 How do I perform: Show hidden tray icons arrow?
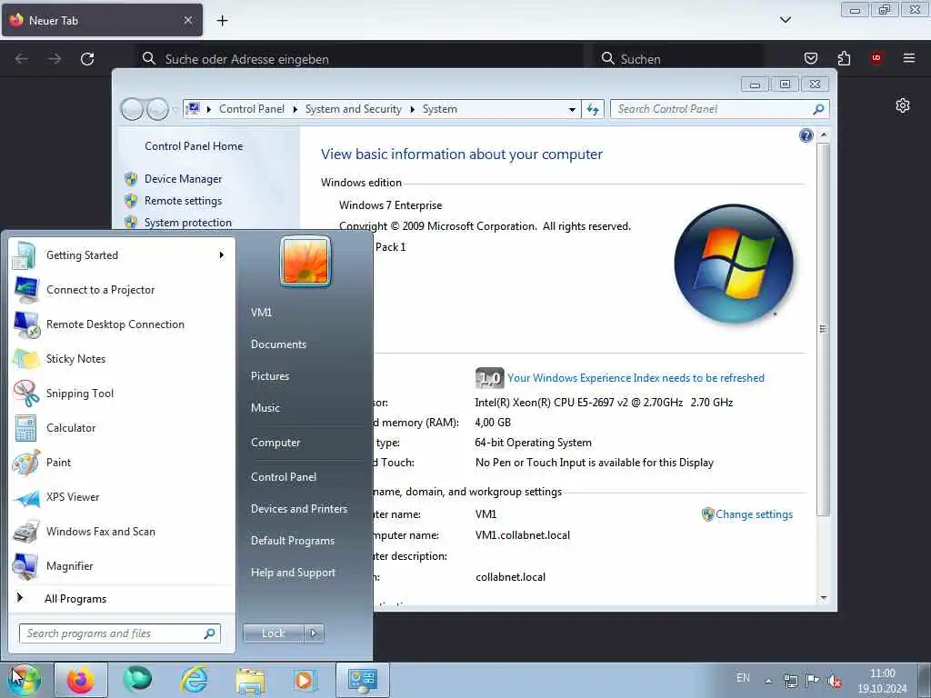pyautogui.click(x=768, y=681)
